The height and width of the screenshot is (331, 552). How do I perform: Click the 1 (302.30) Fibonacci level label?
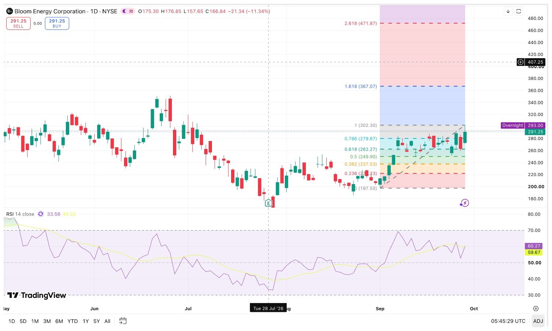coord(366,125)
